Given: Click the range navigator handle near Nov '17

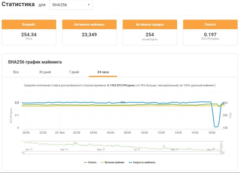Looking at the screenshot, I should (221, 146).
